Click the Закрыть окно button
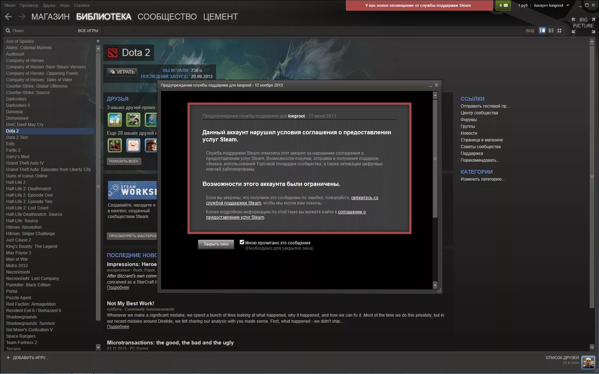 click(215, 244)
